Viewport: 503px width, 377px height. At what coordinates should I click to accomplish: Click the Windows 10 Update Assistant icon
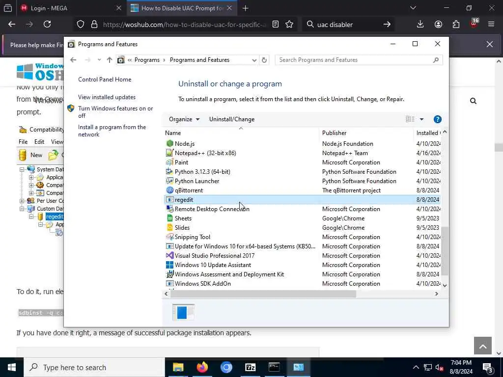169,265
